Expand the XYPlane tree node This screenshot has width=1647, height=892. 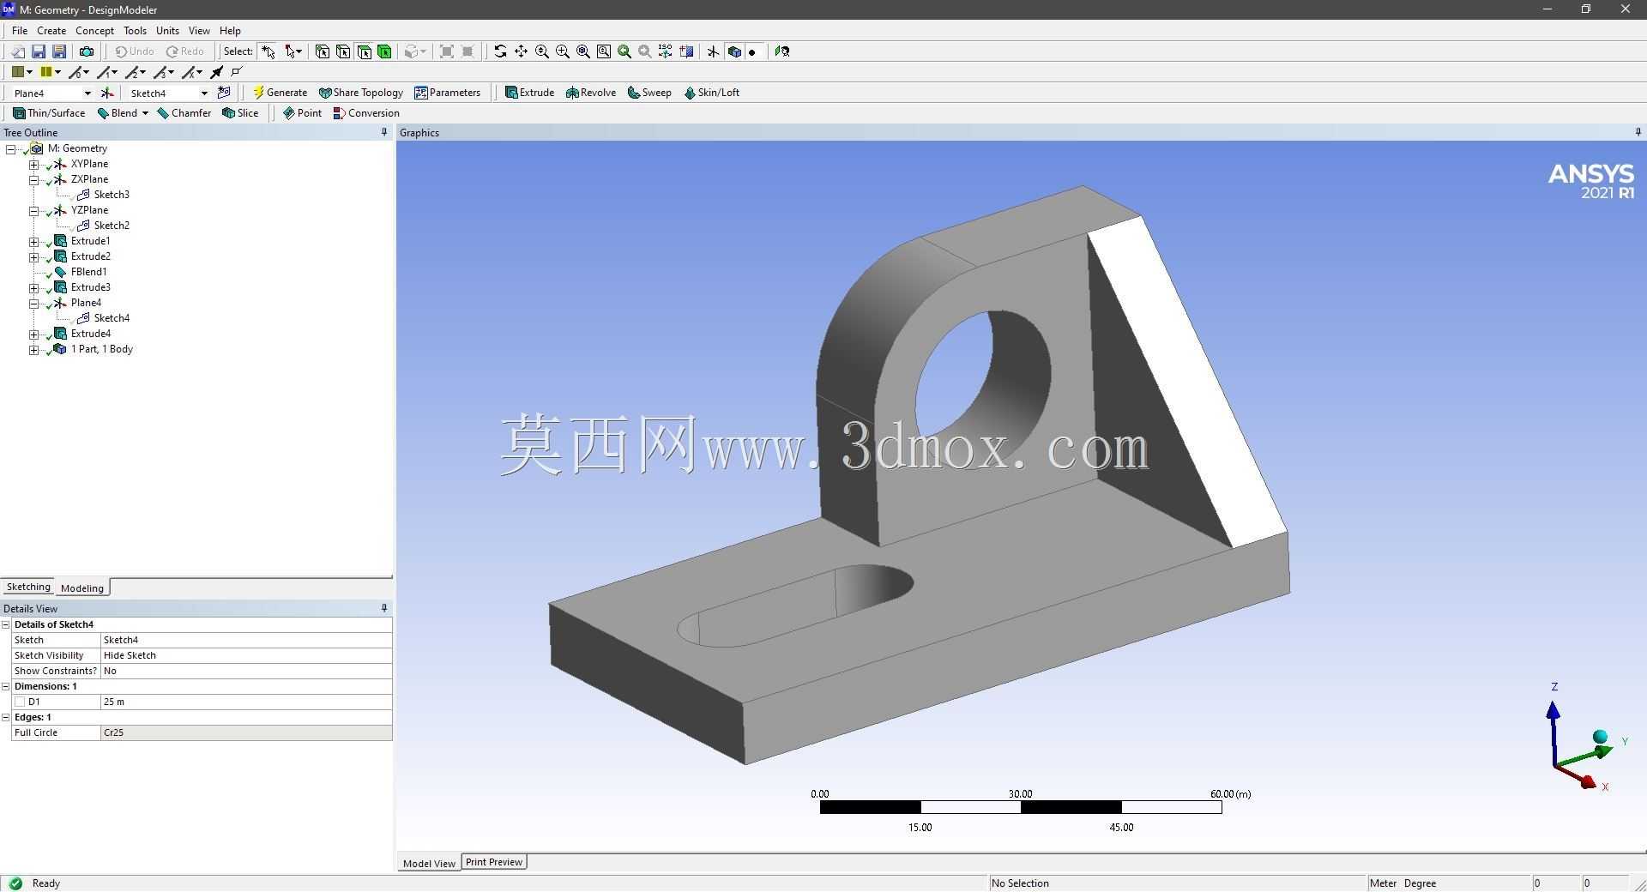pyautogui.click(x=33, y=165)
